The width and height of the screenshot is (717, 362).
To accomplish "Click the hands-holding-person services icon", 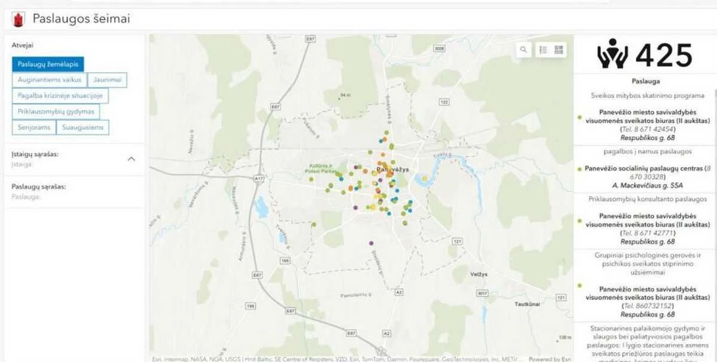I will (x=612, y=54).
